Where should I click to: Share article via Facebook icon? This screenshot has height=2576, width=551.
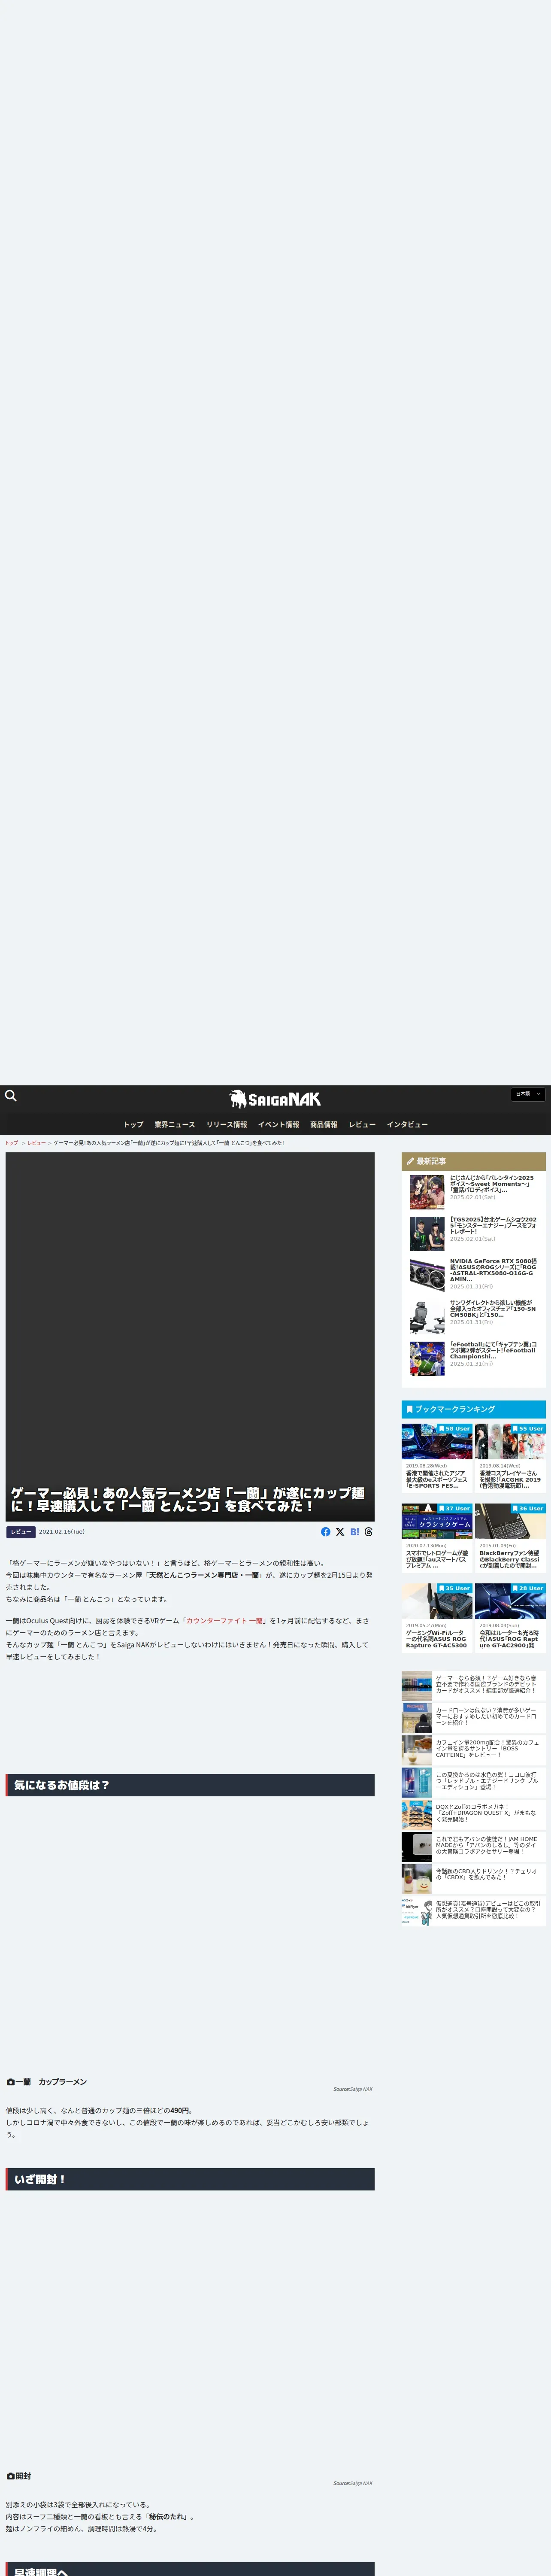(325, 1531)
